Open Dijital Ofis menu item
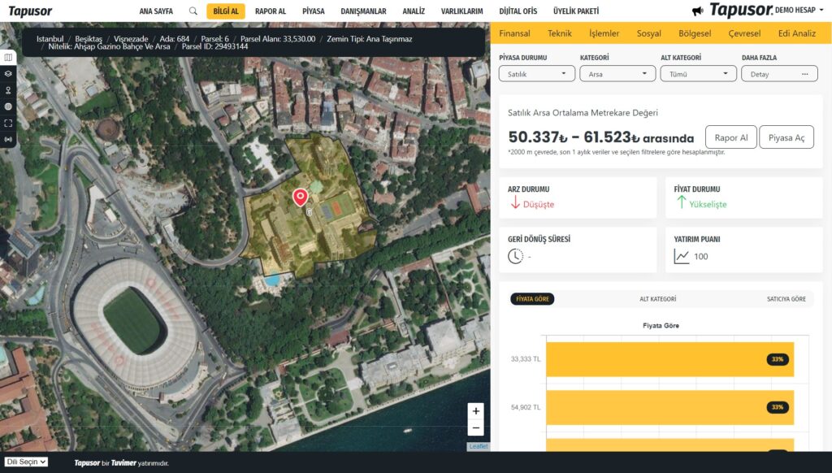832x473 pixels. pos(518,11)
